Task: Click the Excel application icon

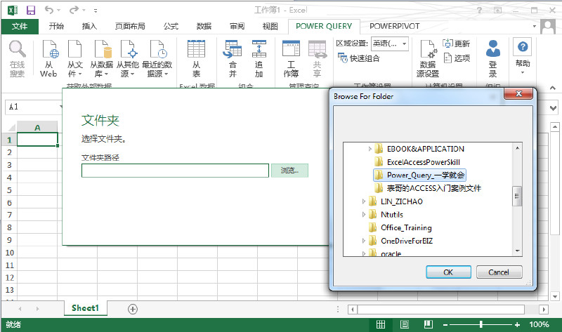Action: point(13,10)
